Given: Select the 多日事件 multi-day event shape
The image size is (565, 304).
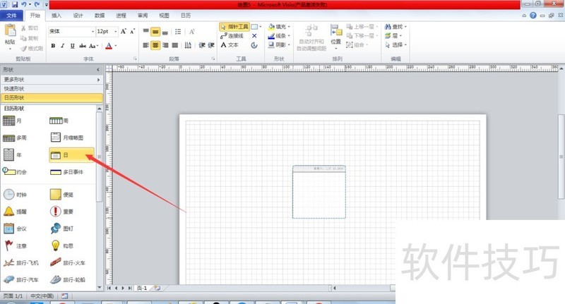Looking at the screenshot, I should (x=67, y=172).
